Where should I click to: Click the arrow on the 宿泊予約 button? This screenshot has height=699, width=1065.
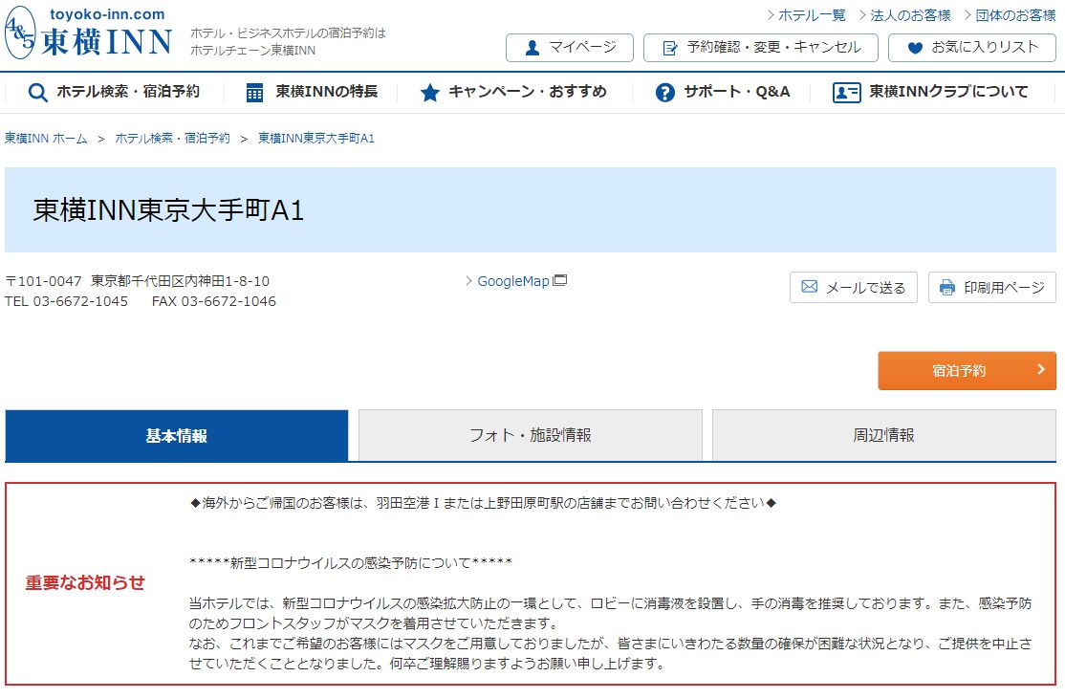tap(1040, 369)
